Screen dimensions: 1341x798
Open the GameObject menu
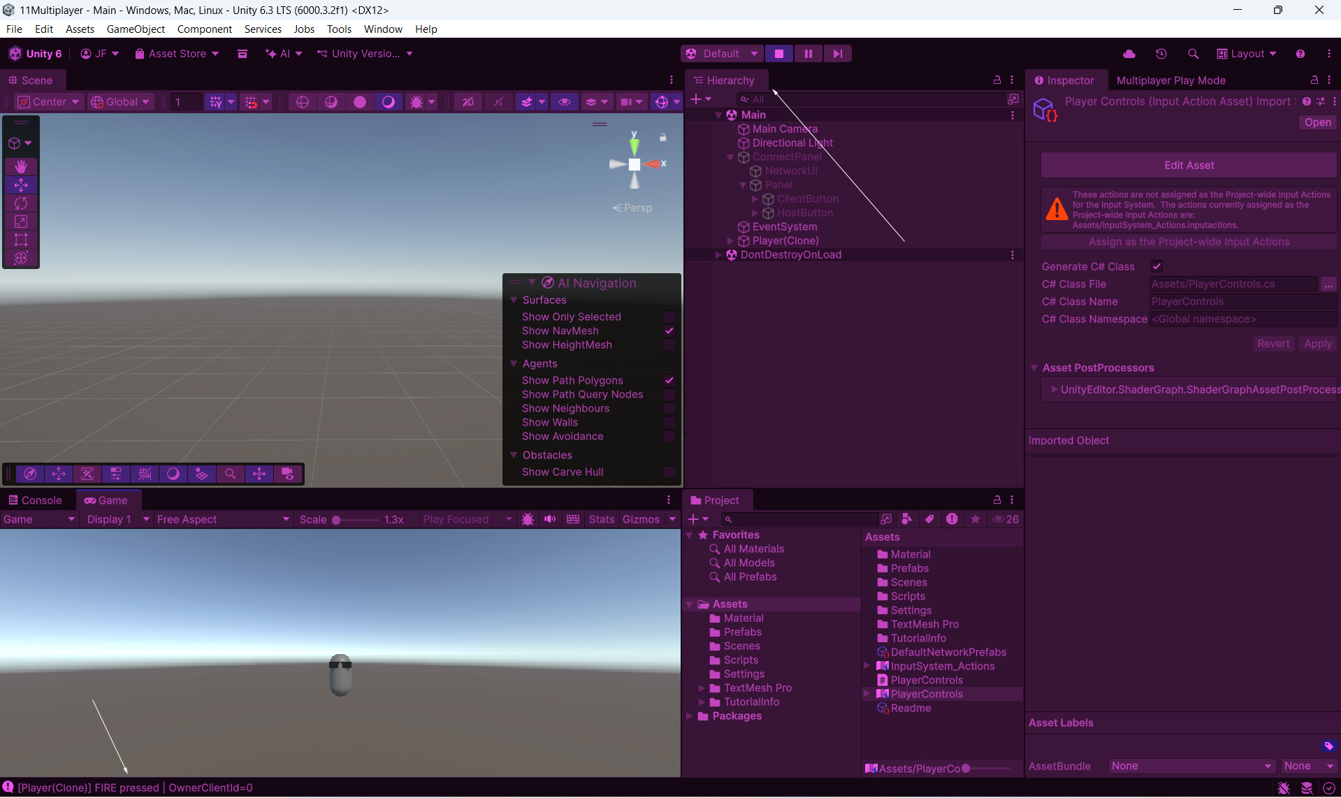tap(136, 29)
